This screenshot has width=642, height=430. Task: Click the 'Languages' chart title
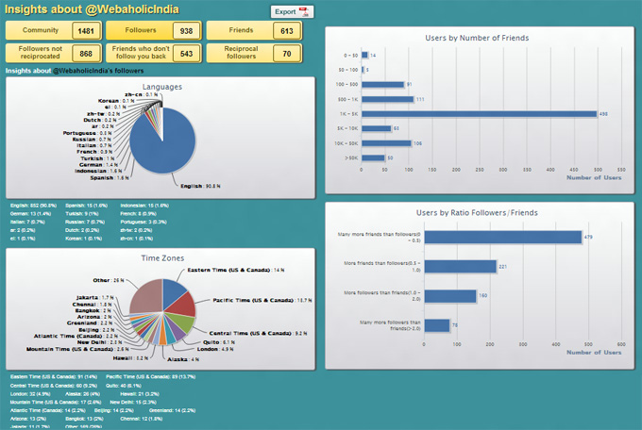pos(162,87)
